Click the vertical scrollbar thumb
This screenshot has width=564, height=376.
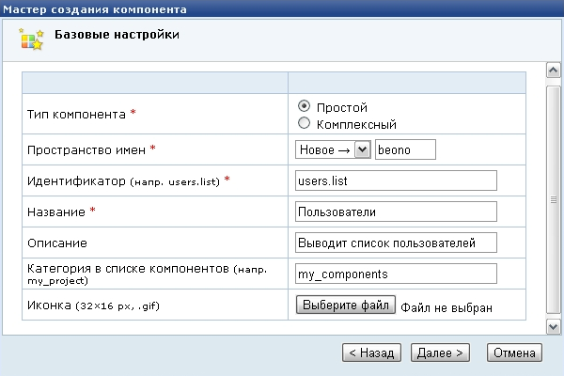coord(554,197)
